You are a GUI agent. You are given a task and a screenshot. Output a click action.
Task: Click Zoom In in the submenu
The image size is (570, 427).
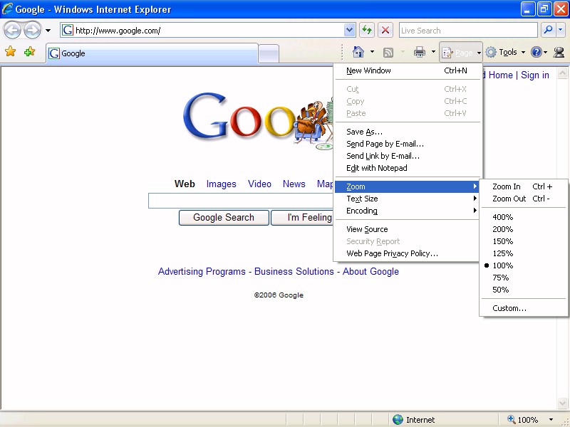click(524, 186)
